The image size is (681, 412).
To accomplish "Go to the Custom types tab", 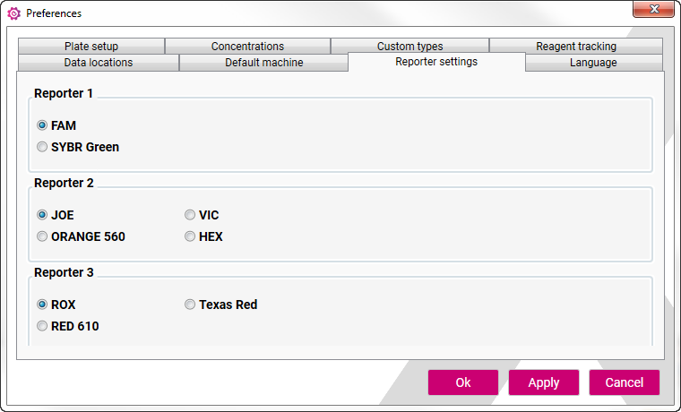I will pyautogui.click(x=410, y=46).
